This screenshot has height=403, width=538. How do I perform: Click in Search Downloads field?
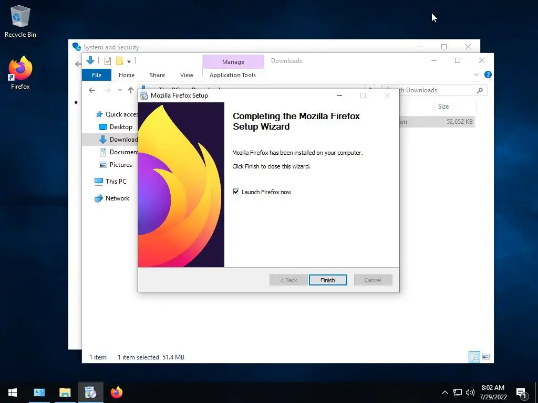[434, 90]
